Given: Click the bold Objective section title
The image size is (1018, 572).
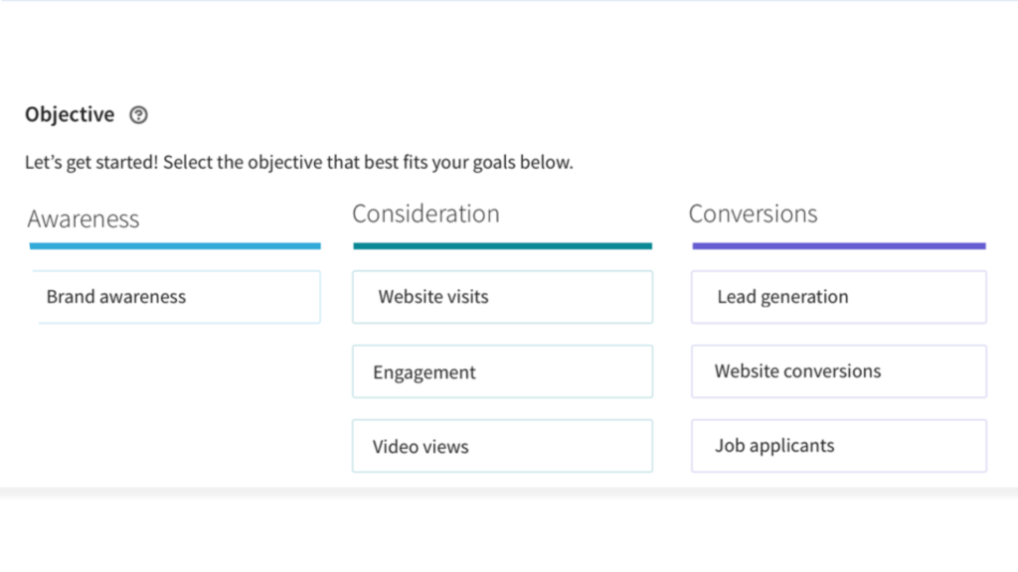Looking at the screenshot, I should point(70,115).
